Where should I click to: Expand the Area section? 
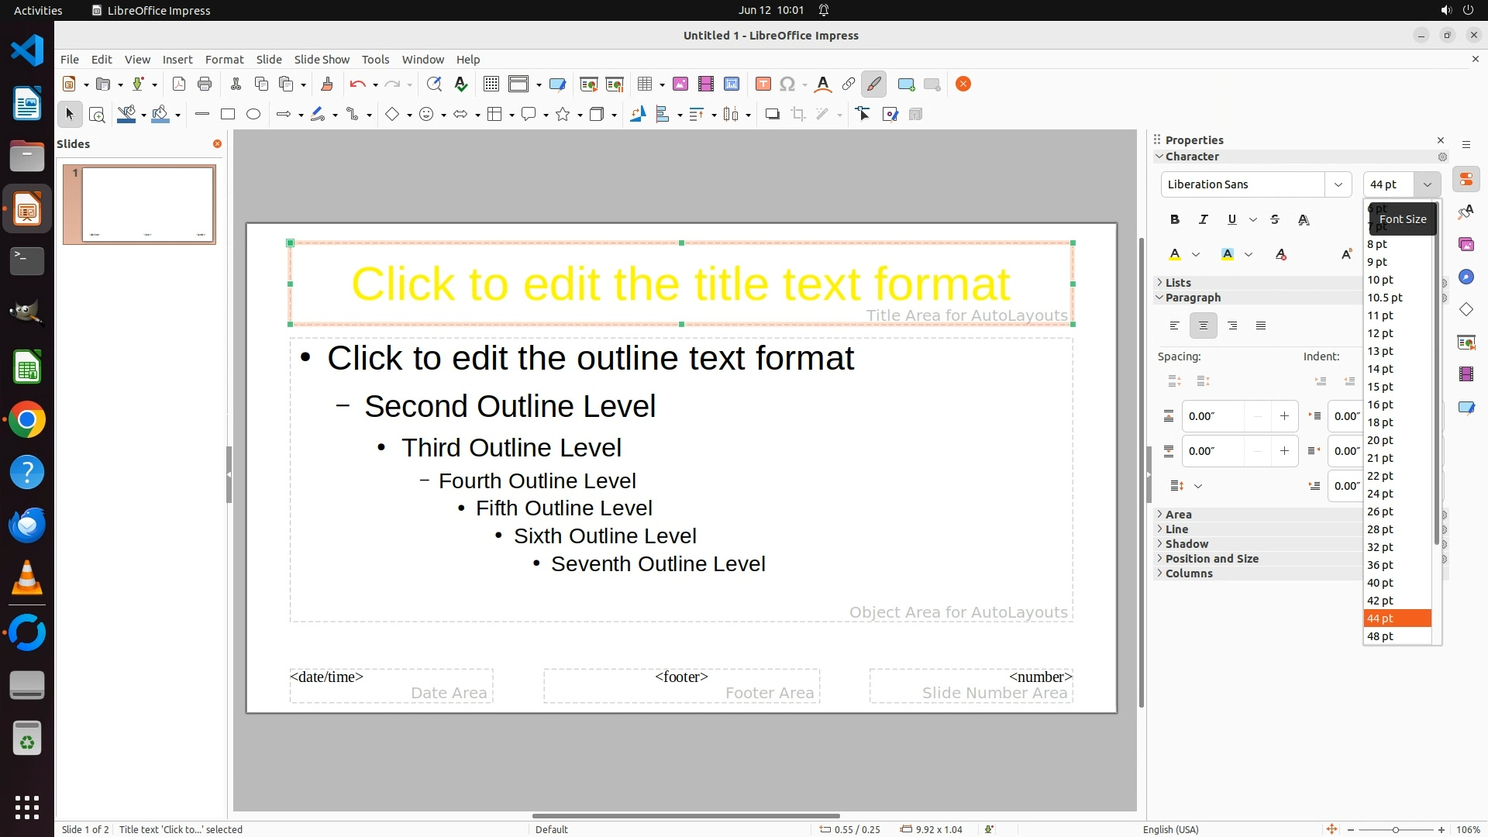pyautogui.click(x=1178, y=515)
